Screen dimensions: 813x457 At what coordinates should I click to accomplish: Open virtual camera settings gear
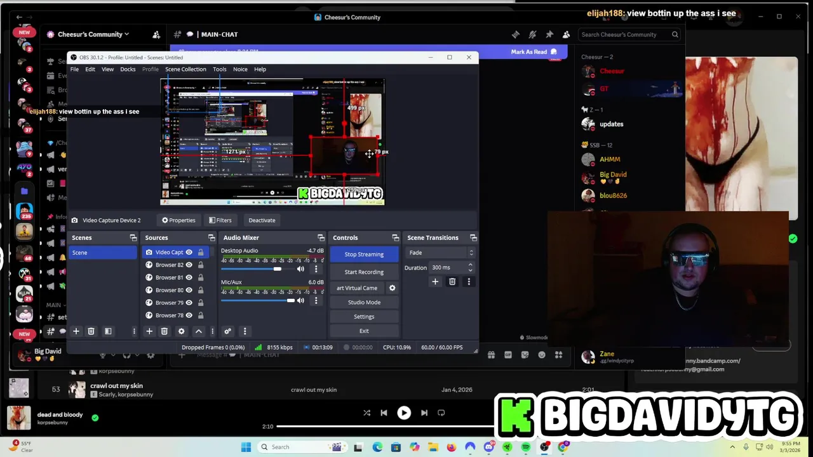[392, 288]
